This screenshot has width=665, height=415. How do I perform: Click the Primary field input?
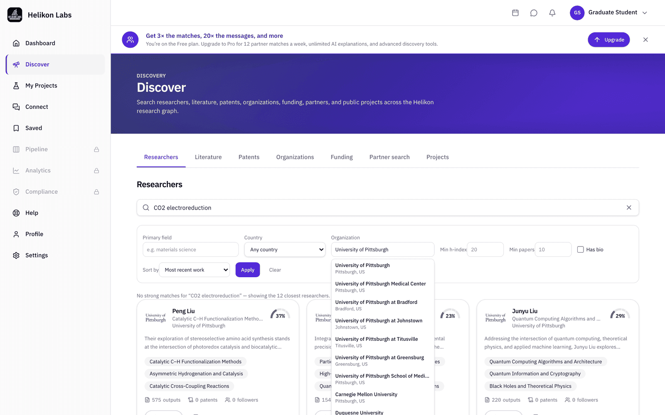tap(191, 249)
